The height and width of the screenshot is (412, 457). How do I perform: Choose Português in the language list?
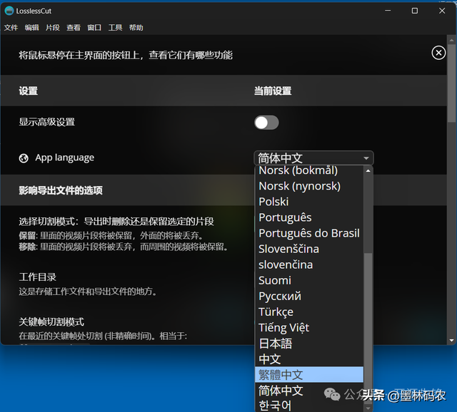pyautogui.click(x=309, y=217)
